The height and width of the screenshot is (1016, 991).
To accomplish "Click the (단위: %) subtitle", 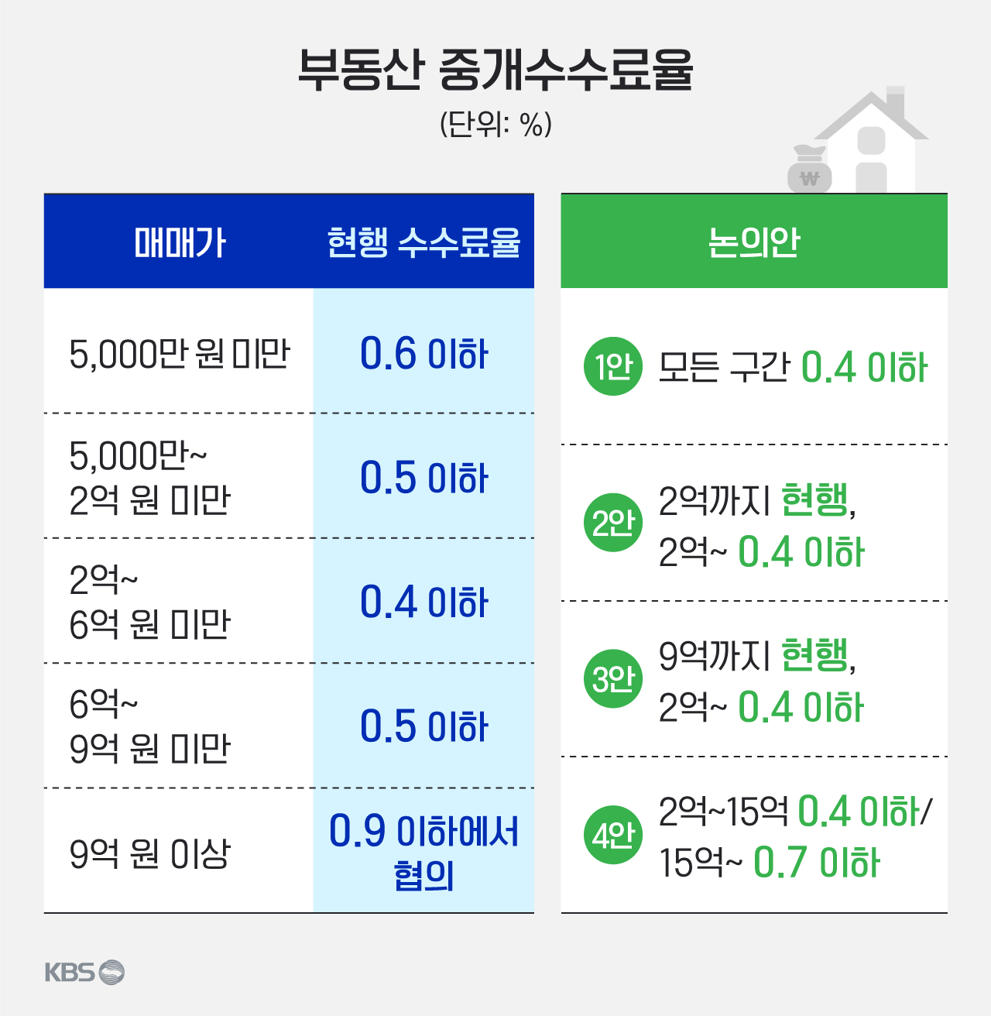I will click(x=495, y=124).
